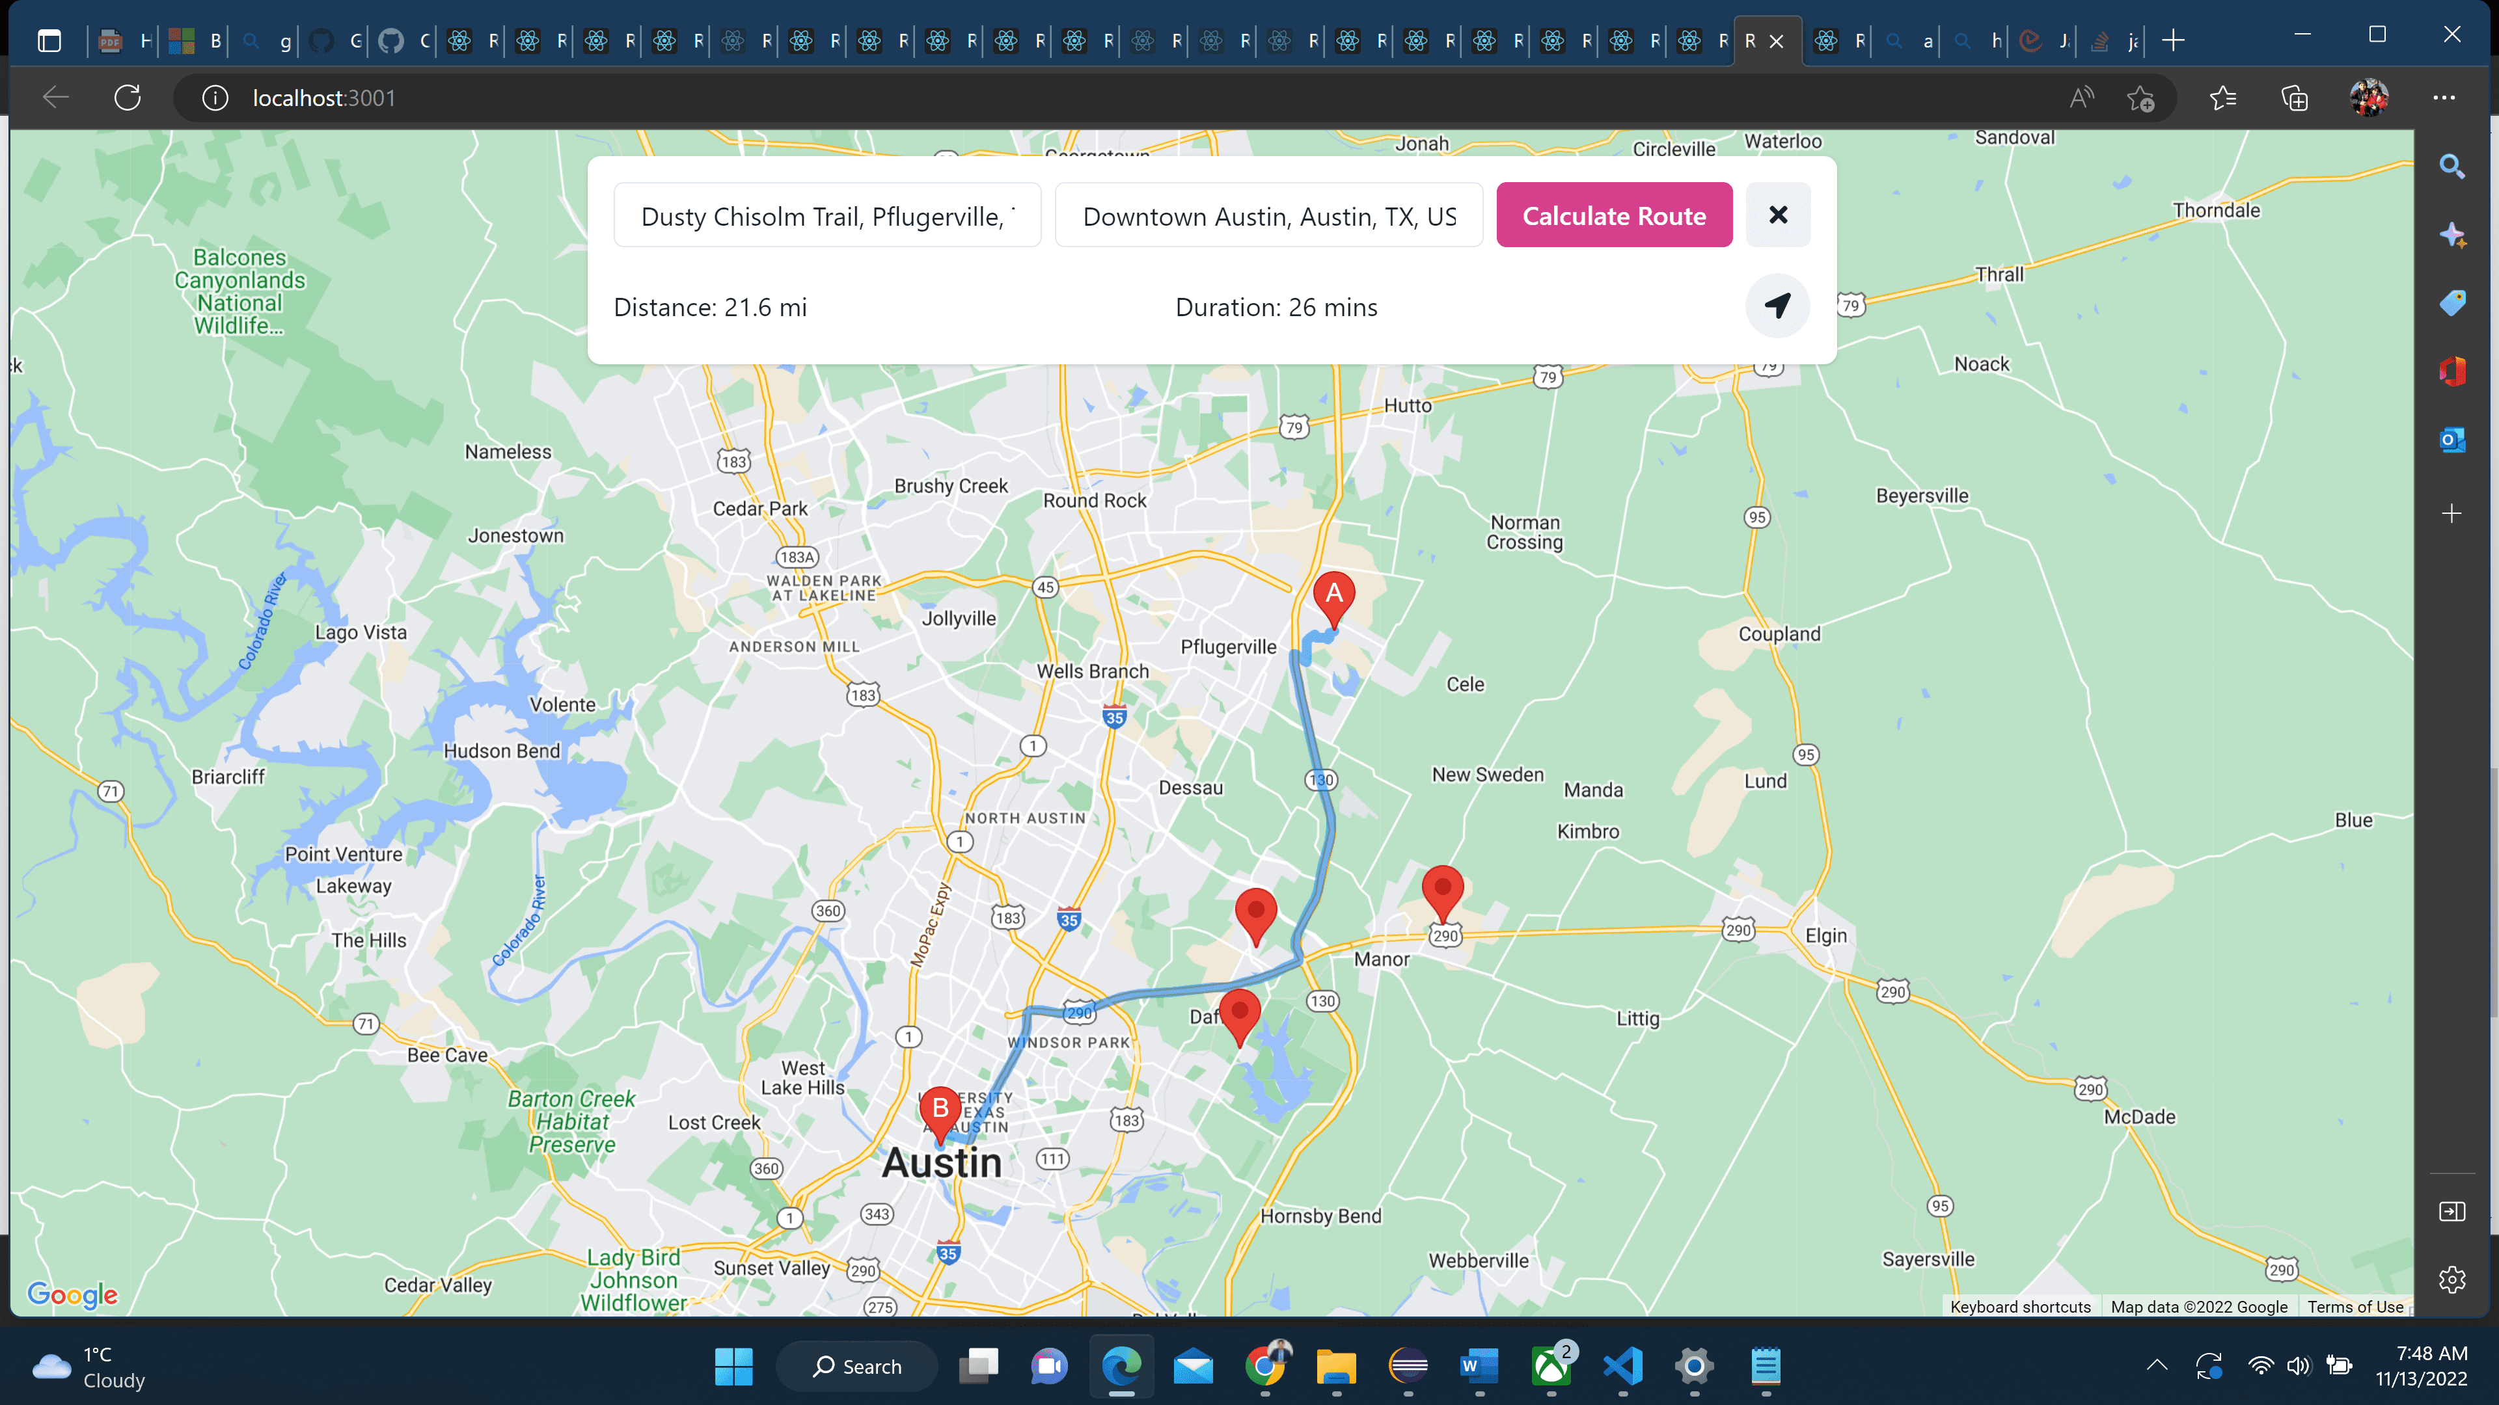Screen dimensions: 2499x1405
Task: Open browser favorites star list icon
Action: tap(2222, 98)
